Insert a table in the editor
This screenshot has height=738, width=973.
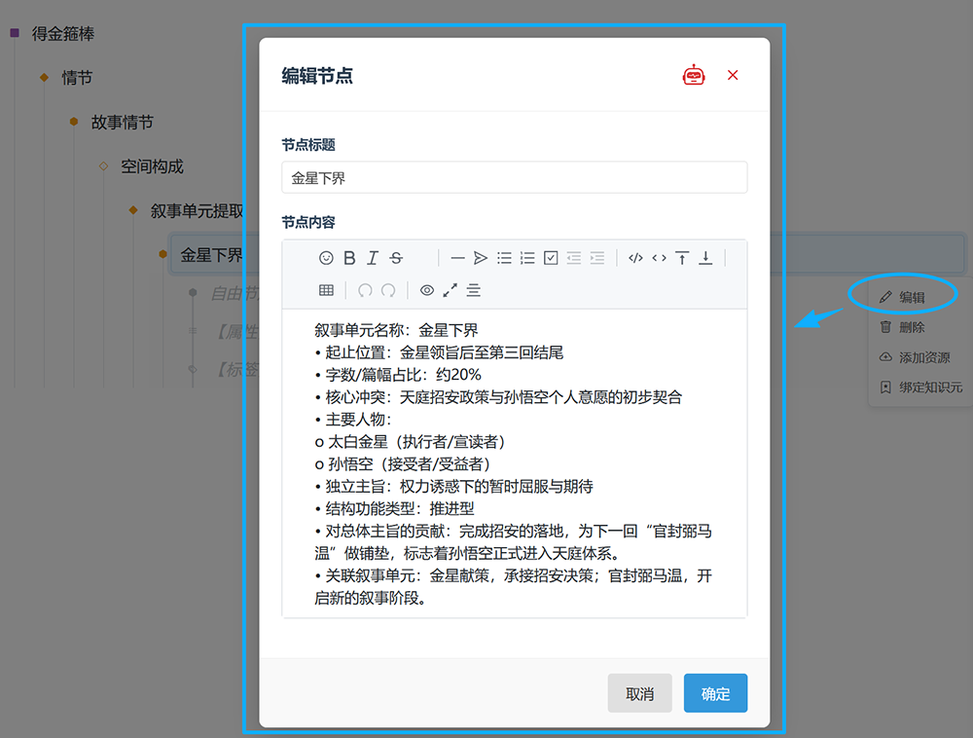coord(326,290)
